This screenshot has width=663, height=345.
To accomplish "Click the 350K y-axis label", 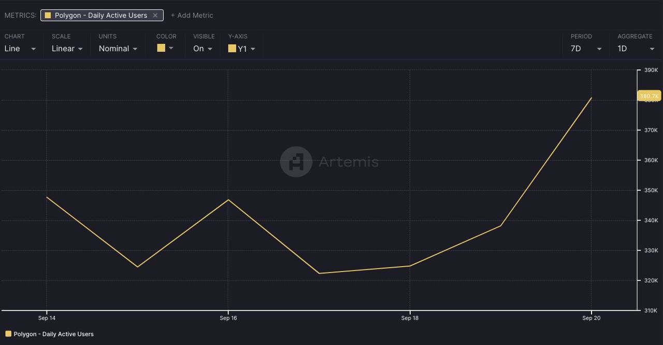I will click(x=651, y=190).
